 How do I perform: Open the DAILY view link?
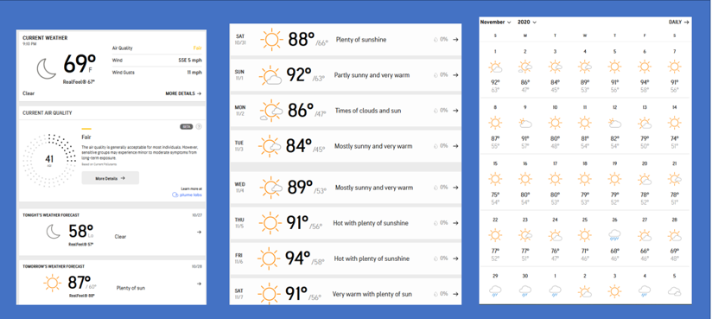(679, 22)
